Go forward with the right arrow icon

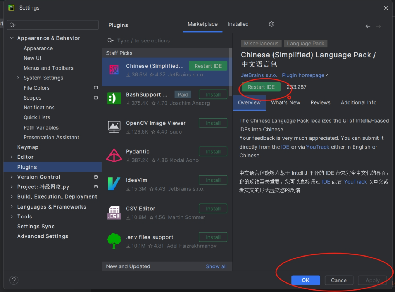pos(379,26)
